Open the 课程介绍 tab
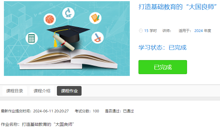Screen dimensions: 220x130 42,91
